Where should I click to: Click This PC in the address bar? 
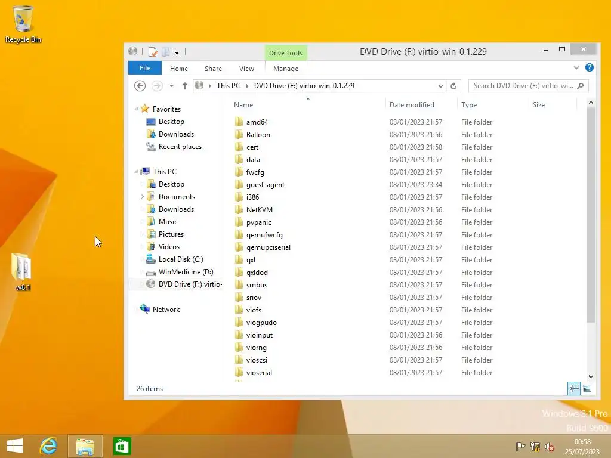(229, 86)
